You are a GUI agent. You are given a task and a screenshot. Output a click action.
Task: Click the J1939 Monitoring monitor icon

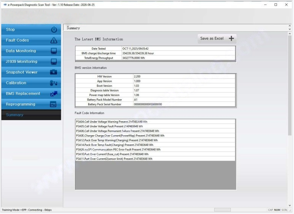54,61
